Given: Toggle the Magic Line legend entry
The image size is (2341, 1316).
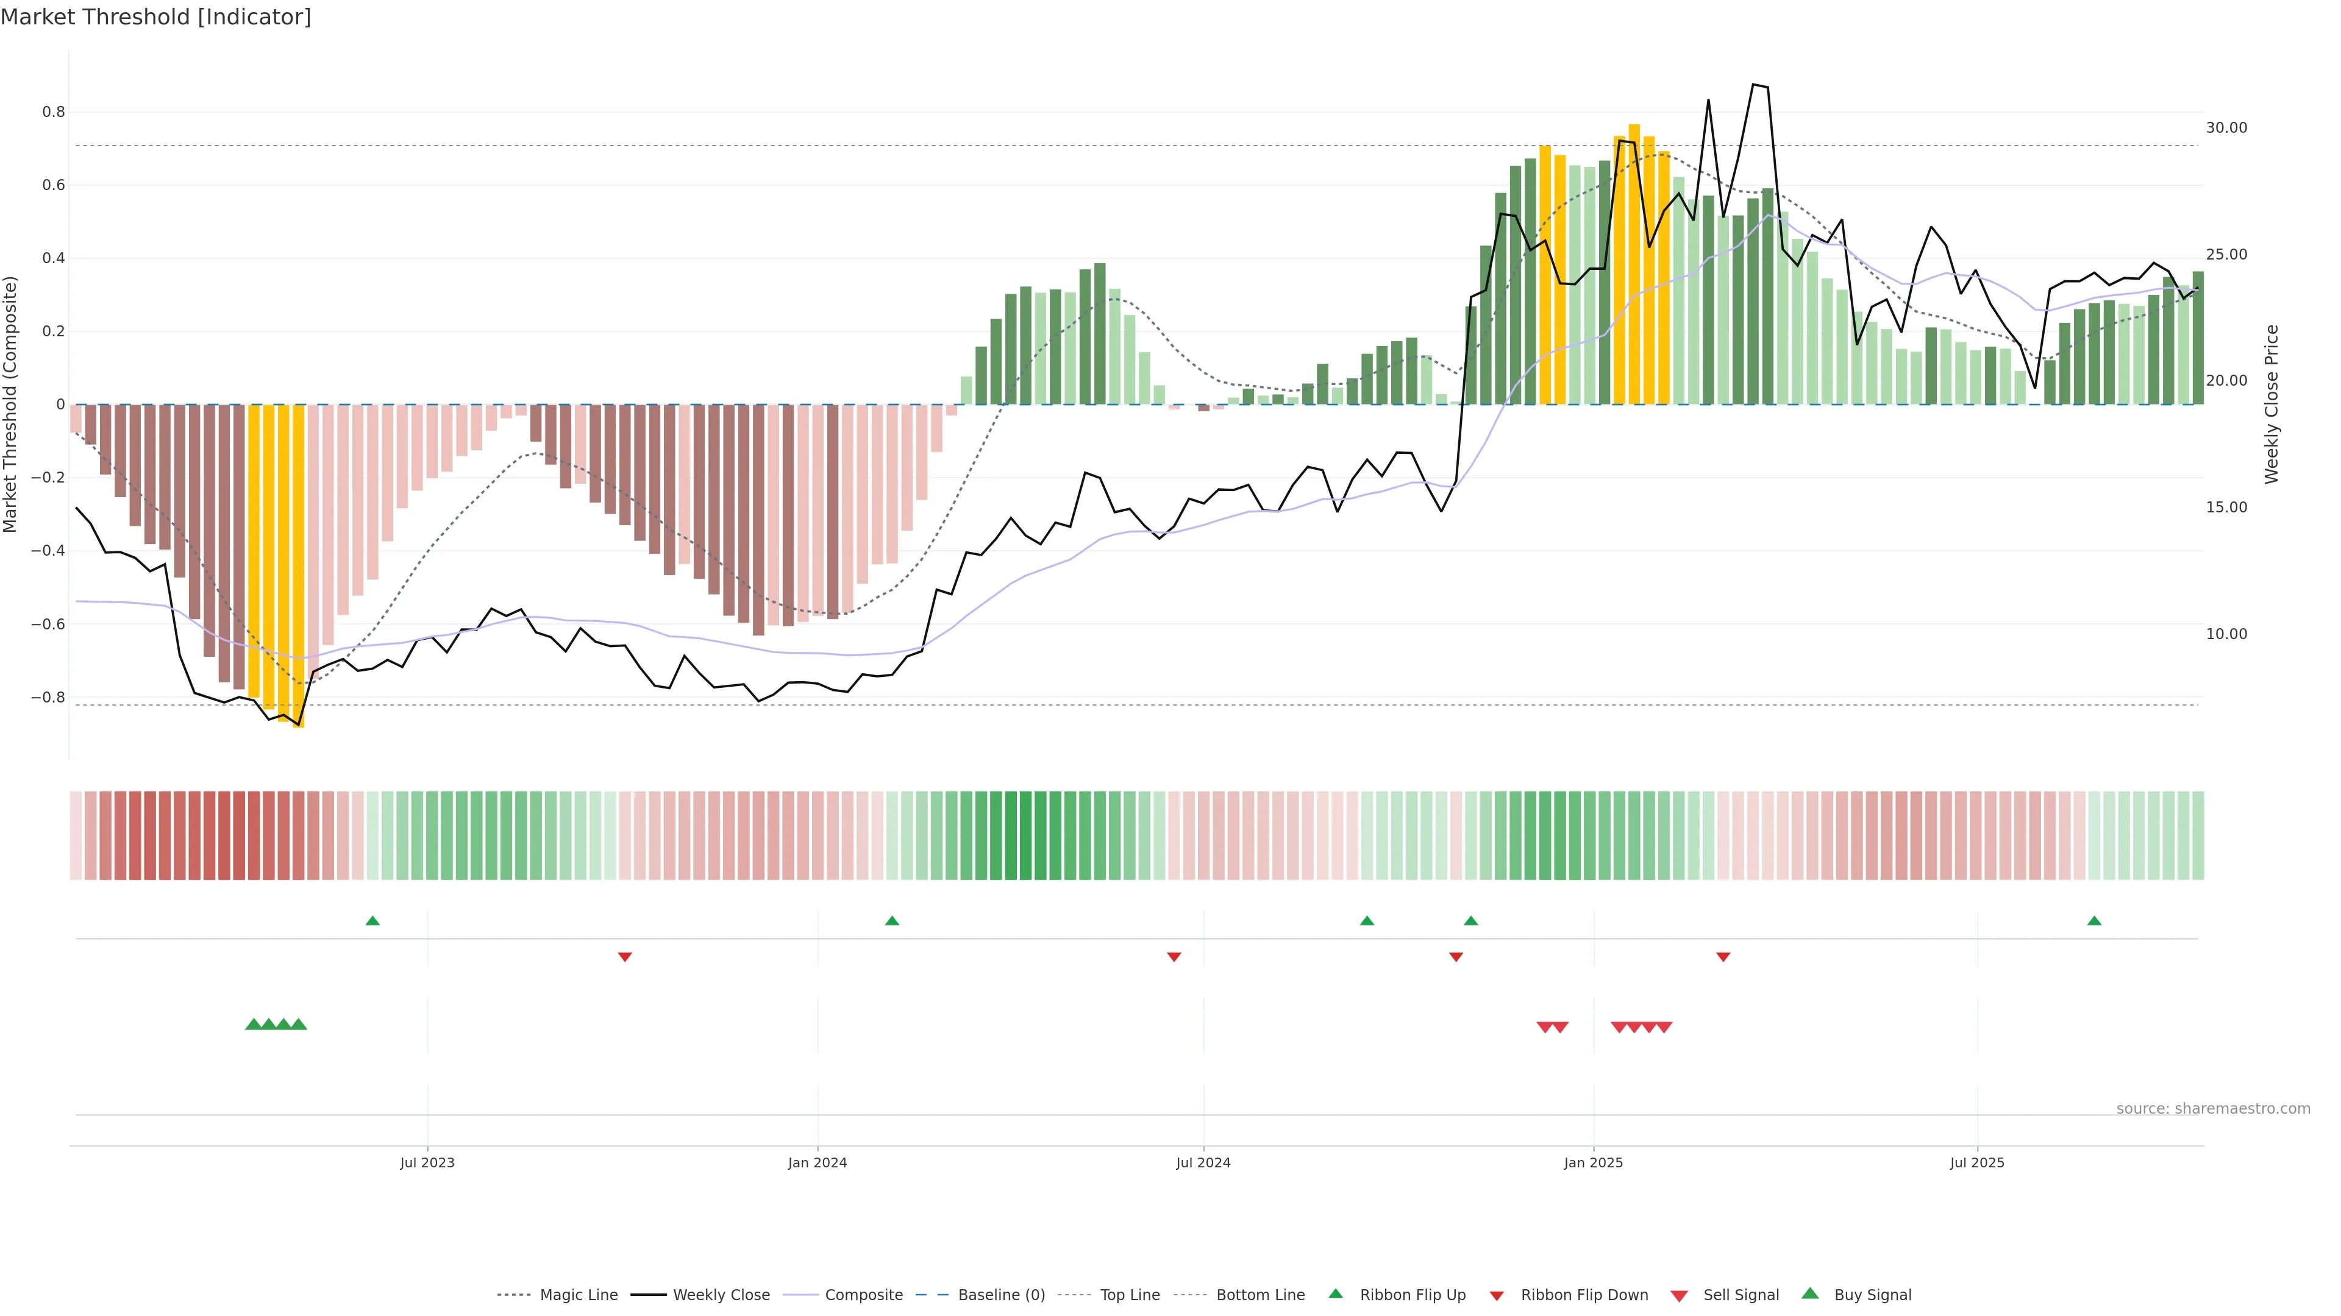Looking at the screenshot, I should tap(578, 1295).
